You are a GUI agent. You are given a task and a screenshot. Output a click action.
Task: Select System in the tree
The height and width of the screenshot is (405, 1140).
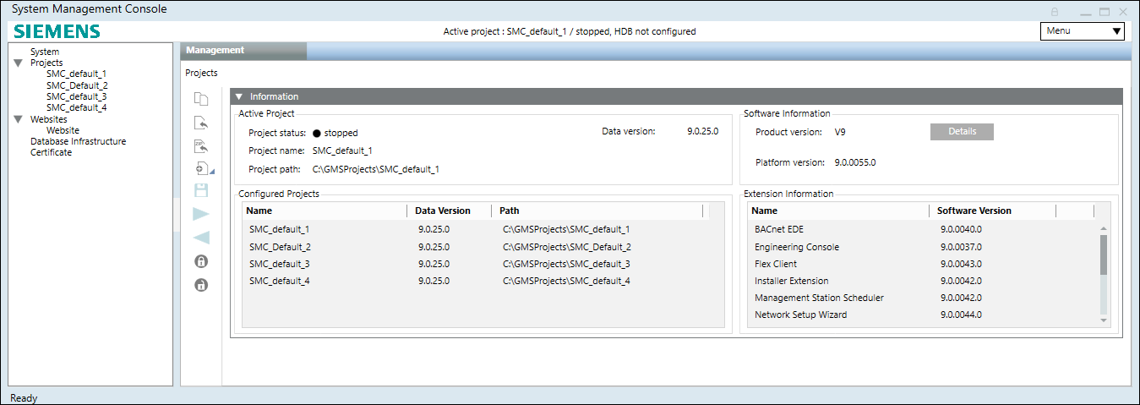pyautogui.click(x=45, y=52)
